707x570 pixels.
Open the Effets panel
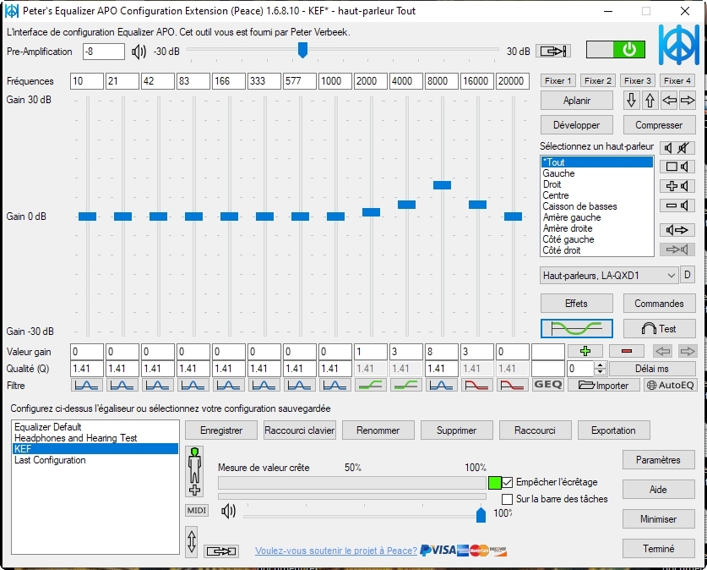[x=577, y=304]
